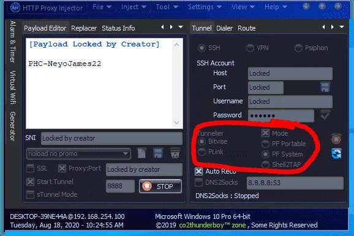Select the VPN tunnel type radio
354x236 pixels.
(x=250, y=48)
